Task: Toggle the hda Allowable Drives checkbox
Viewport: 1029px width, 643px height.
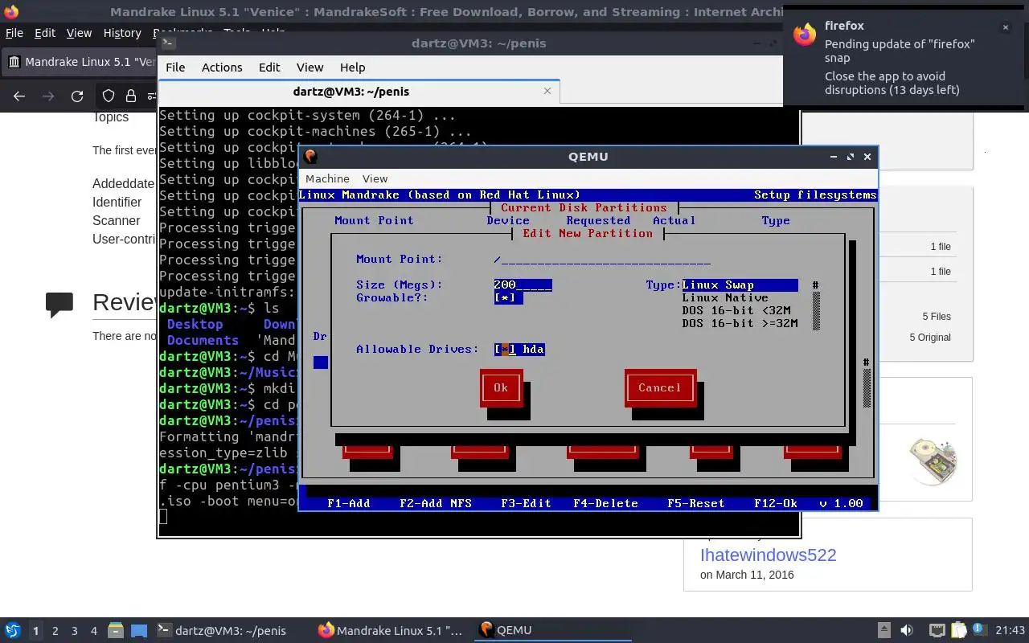Action: point(506,349)
